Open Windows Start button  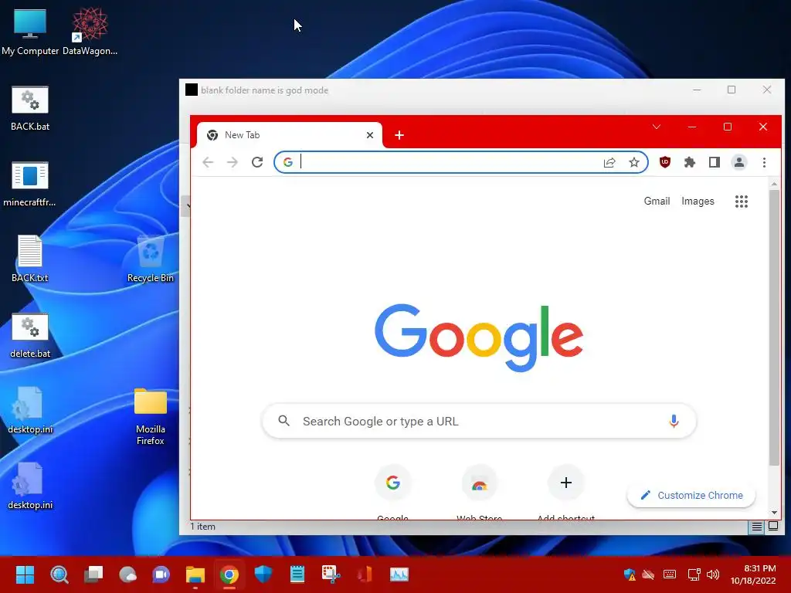25,574
